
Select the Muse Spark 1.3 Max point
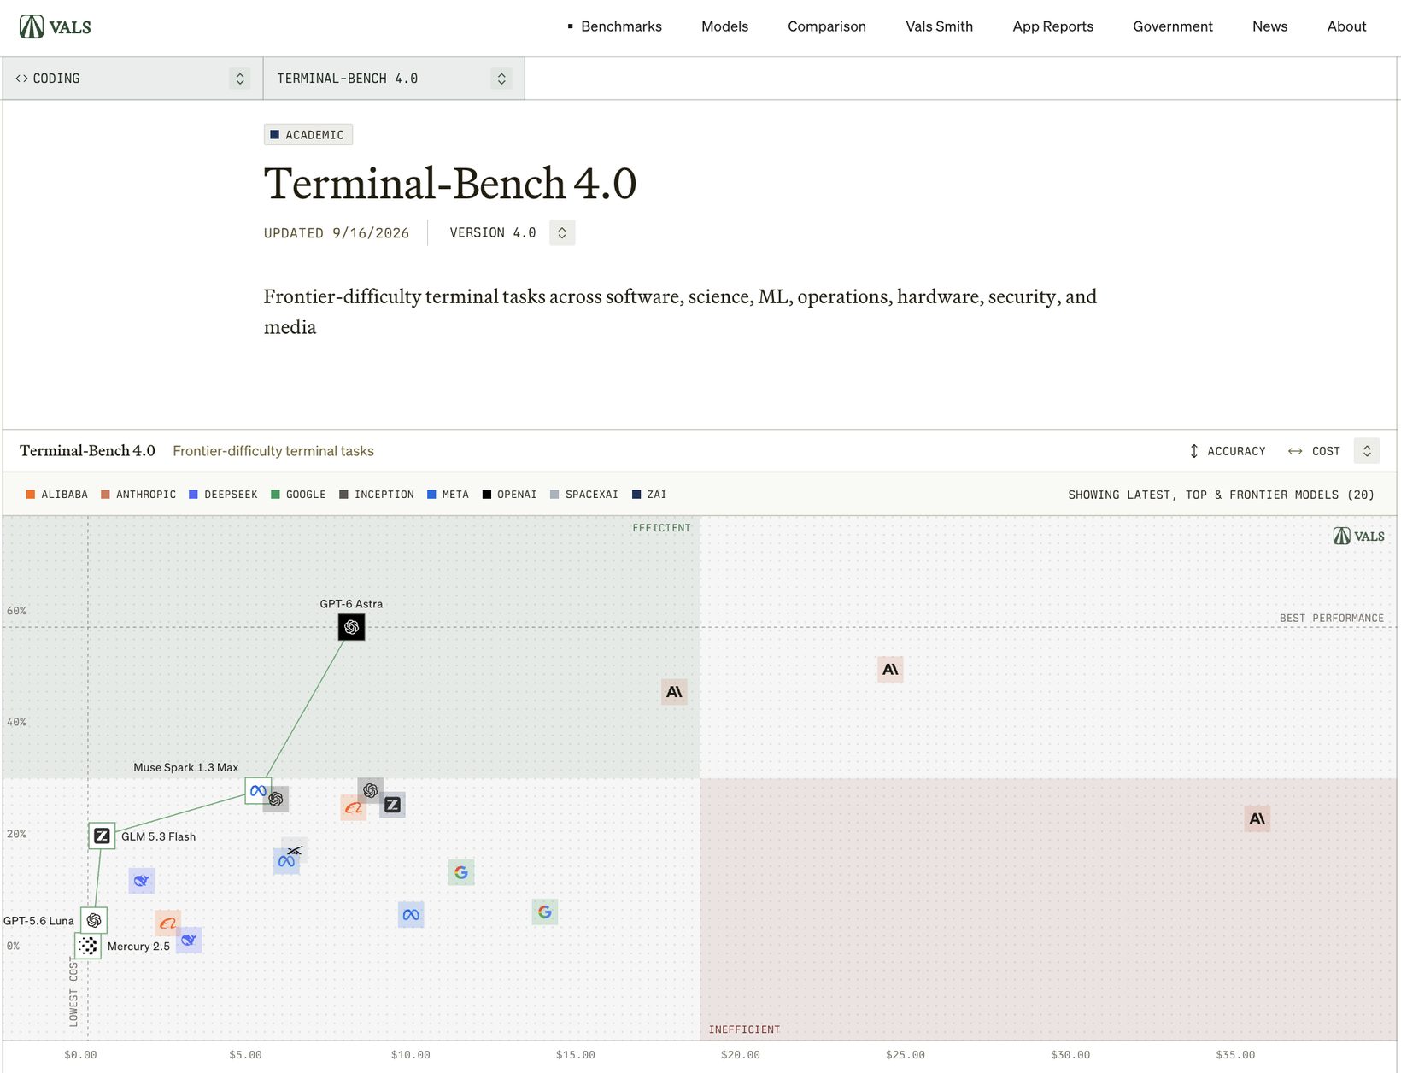258,791
